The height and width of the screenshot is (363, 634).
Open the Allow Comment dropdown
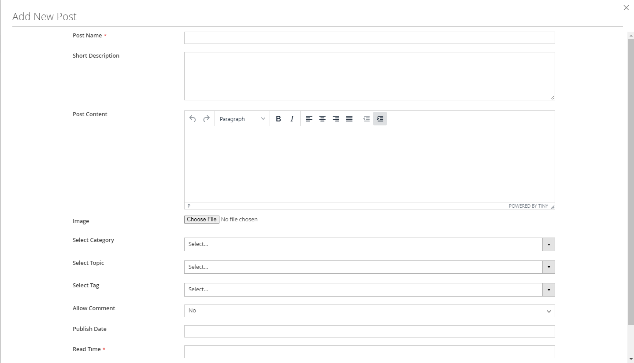coord(369,311)
